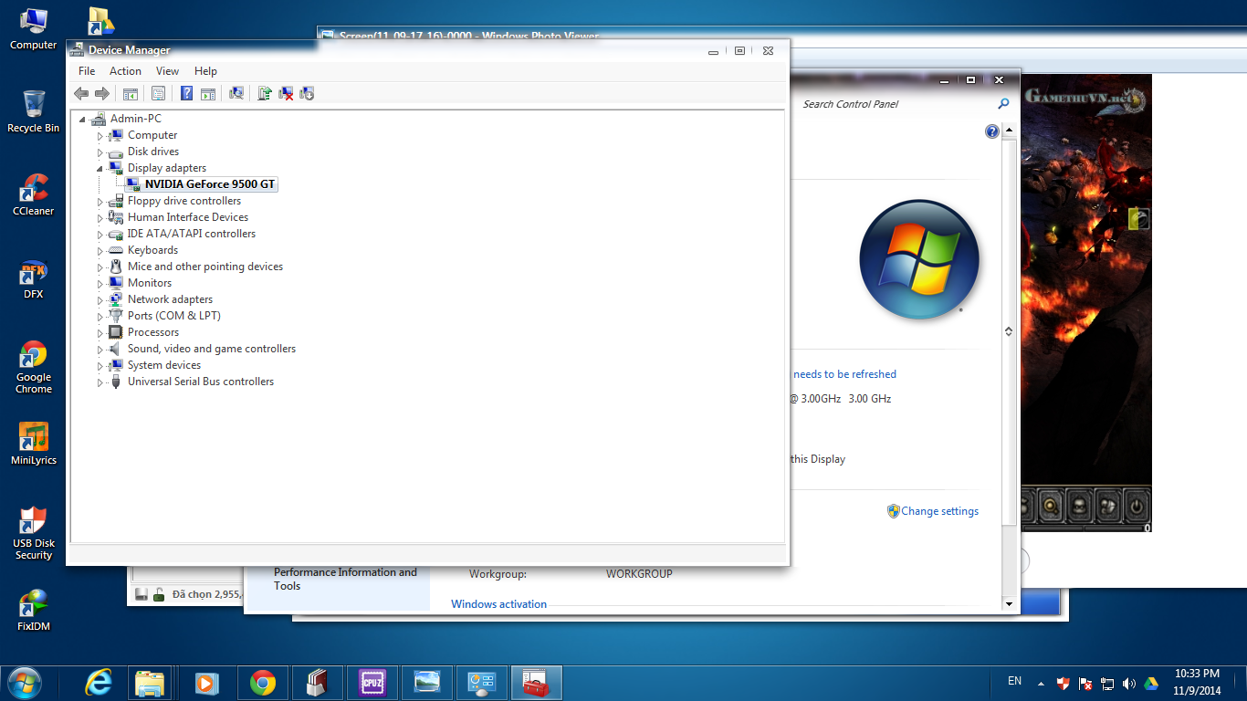Click the Search Control Panel field
1247x701 pixels.
(x=899, y=104)
